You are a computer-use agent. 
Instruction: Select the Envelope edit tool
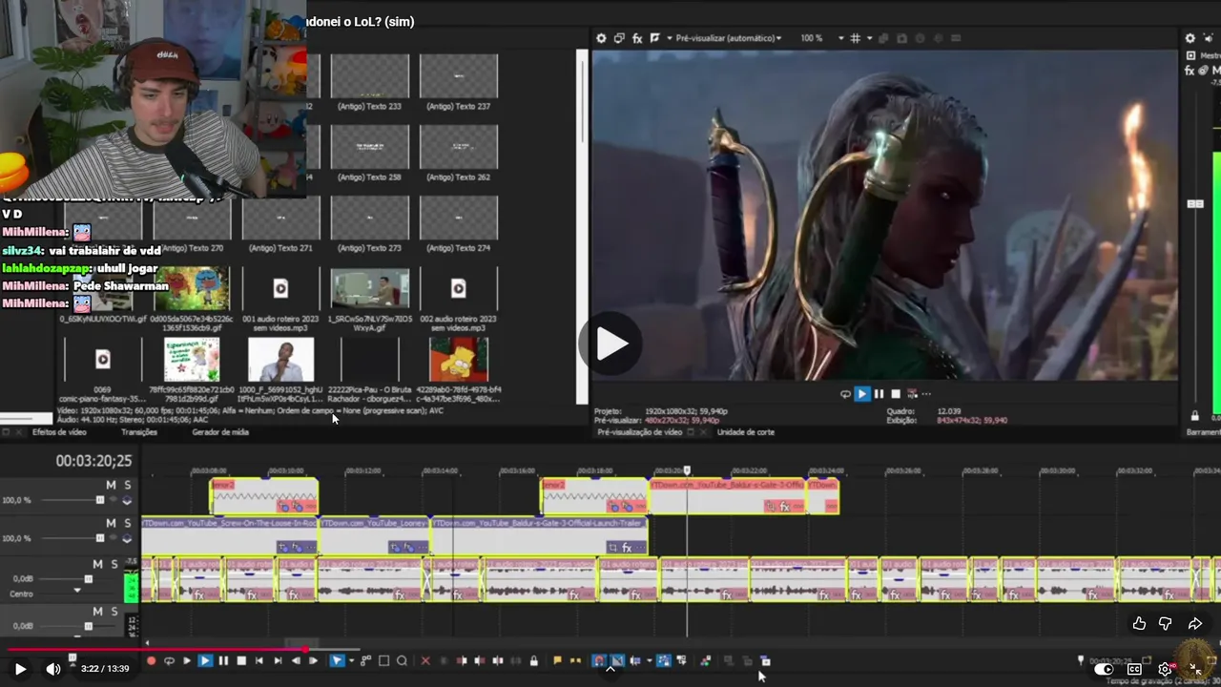click(x=365, y=660)
